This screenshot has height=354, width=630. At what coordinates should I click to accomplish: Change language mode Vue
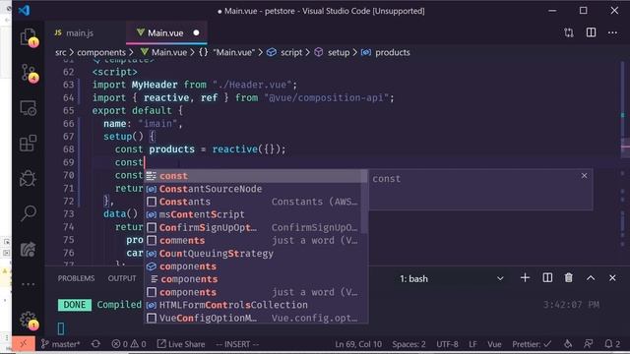(494, 344)
